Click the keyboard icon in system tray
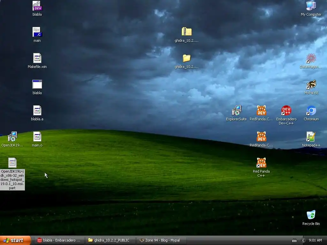Screen dimensions: 327x245 pos(294,241)
